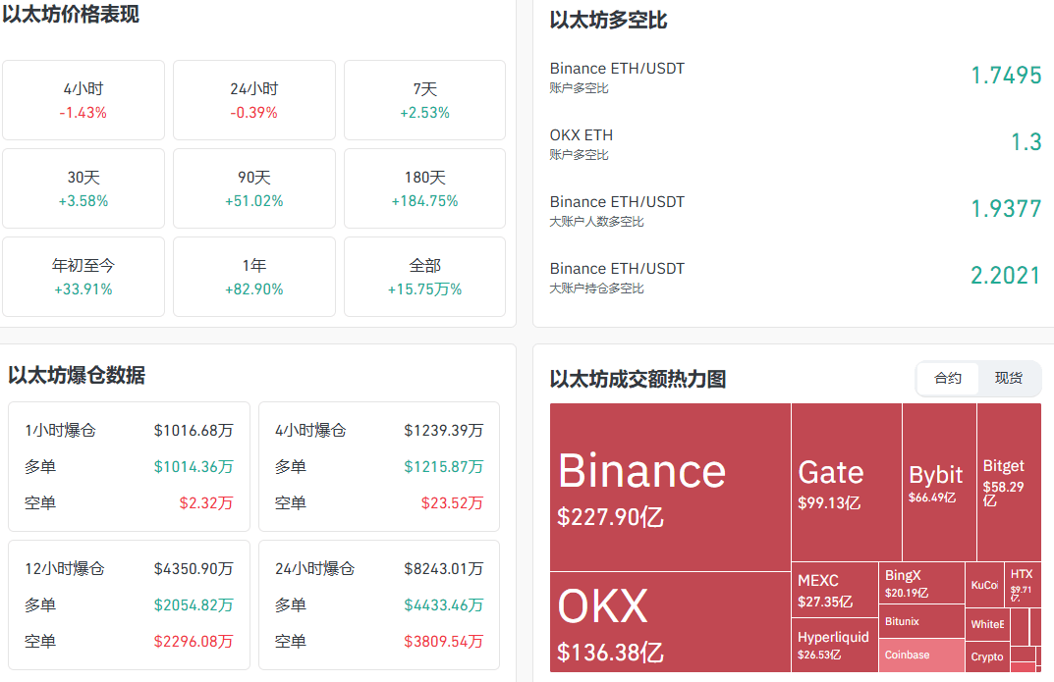Select the OKX heatmap tile
Viewport: 1054px width, 682px height.
[x=670, y=622]
